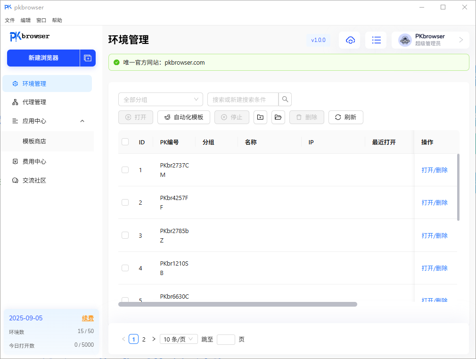Click the pkbrowser.com official site text

click(x=185, y=63)
